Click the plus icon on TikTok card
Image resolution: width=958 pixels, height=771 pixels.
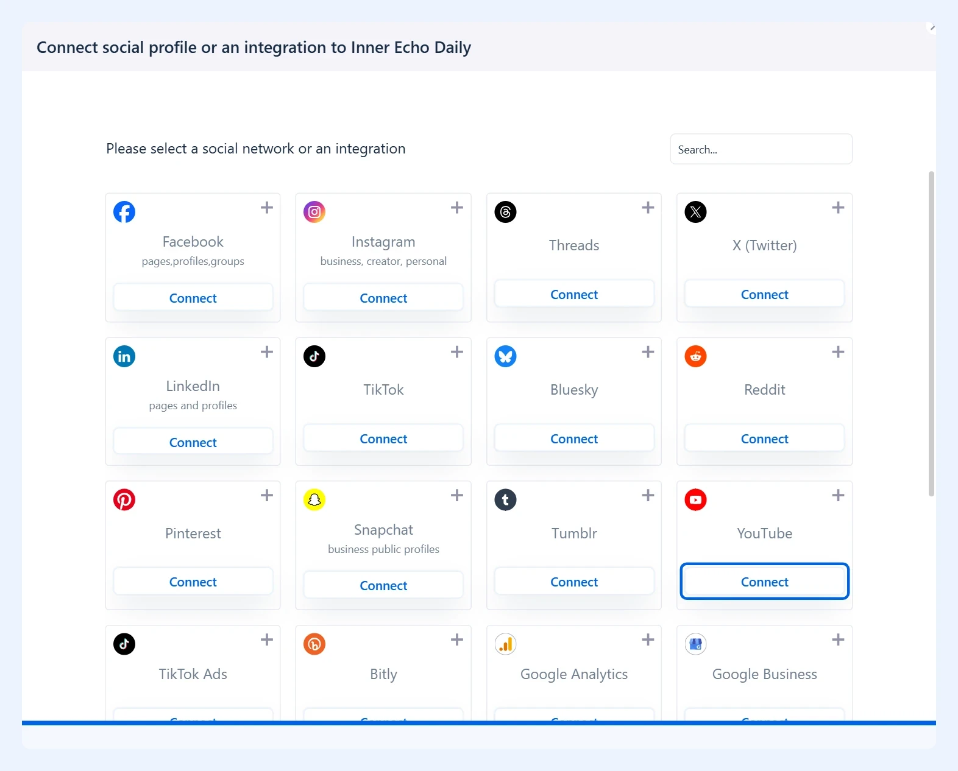click(457, 352)
